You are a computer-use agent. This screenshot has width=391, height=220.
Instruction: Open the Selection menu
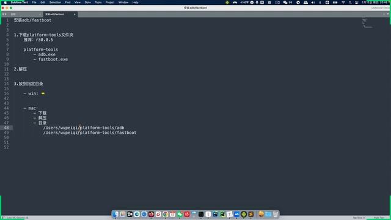tap(55, 2)
